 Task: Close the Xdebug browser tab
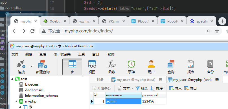[x=65, y=21]
